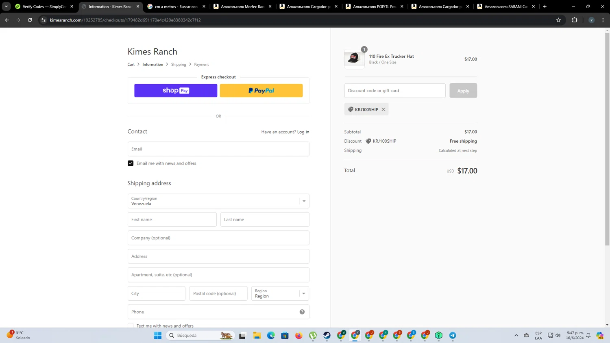Uncheck Email me with news and offers
Screen dimensions: 610x343
click(x=131, y=163)
